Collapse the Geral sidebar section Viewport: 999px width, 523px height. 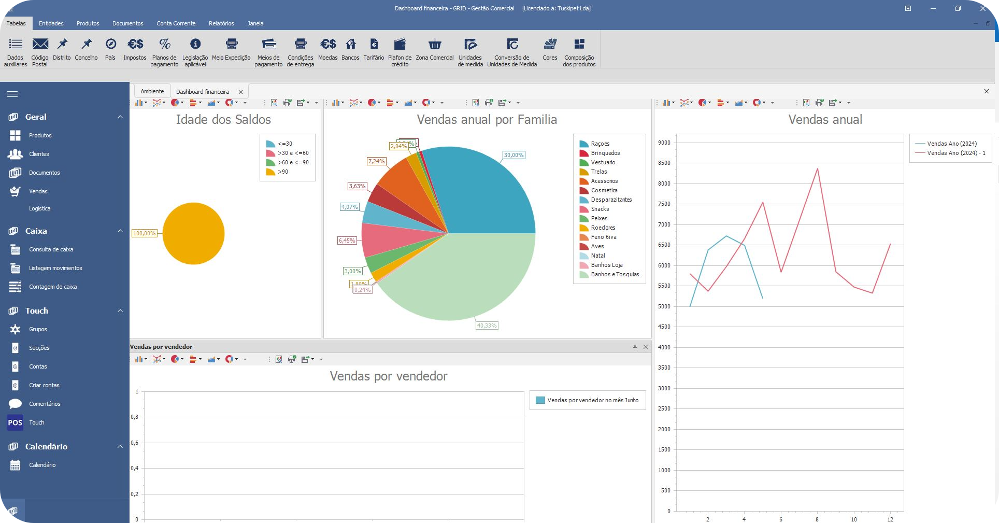120,117
